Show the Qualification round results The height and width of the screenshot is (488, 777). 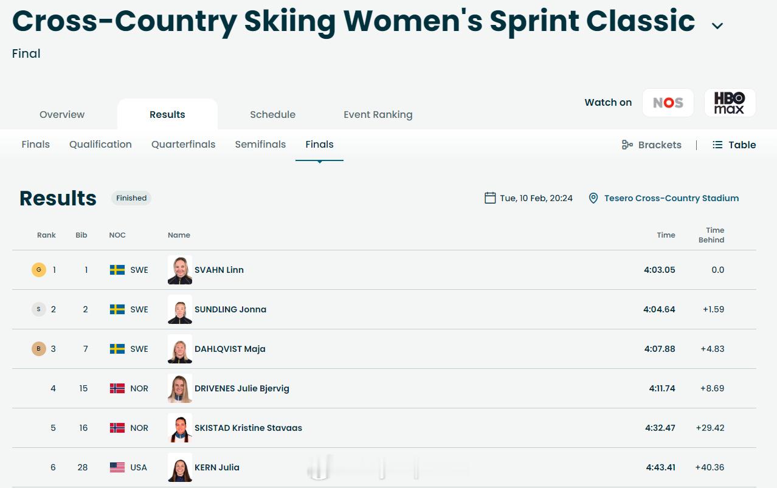pos(100,144)
